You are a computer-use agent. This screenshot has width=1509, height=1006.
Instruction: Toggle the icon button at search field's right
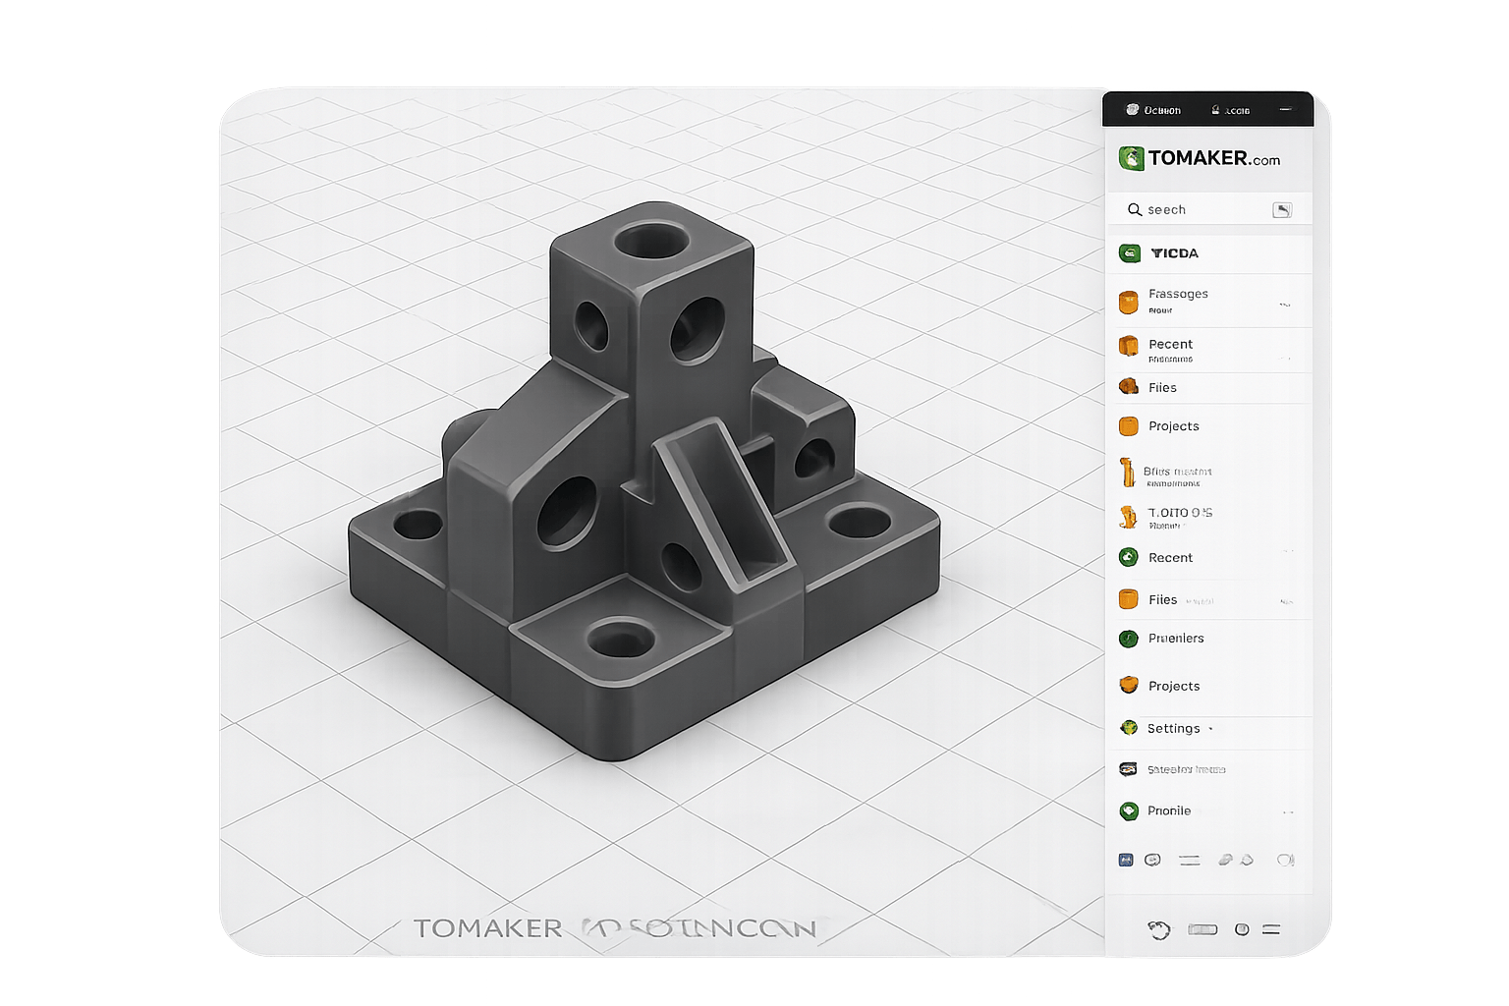pos(1282,209)
